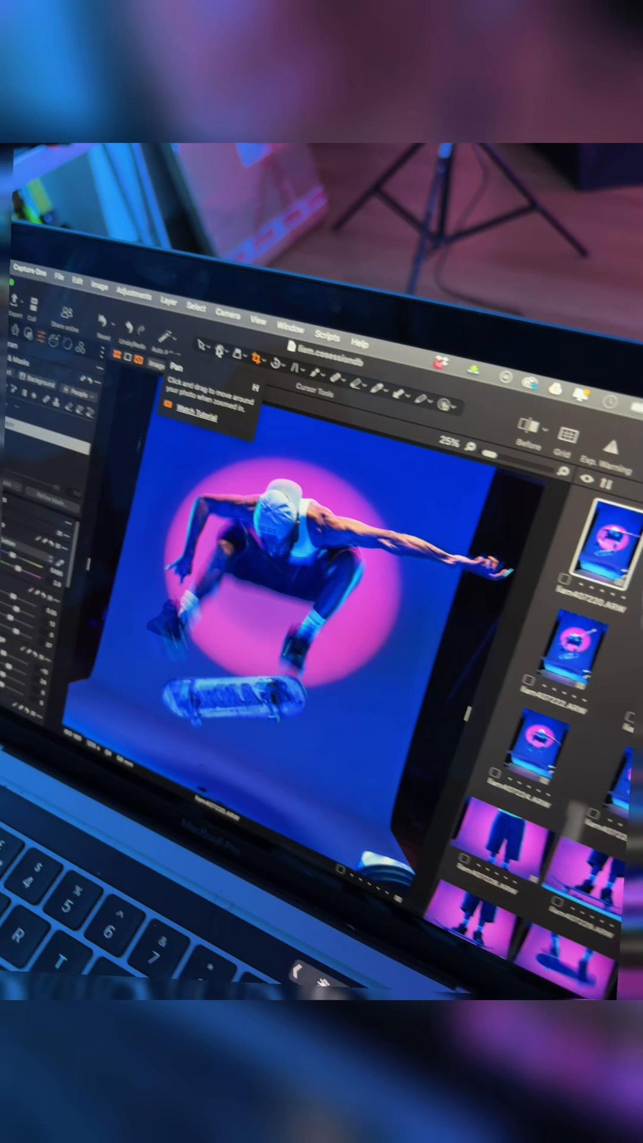643x1143 pixels.
Task: Tick the checkbox under liam407224.ARW thumbnail
Action: click(x=494, y=773)
